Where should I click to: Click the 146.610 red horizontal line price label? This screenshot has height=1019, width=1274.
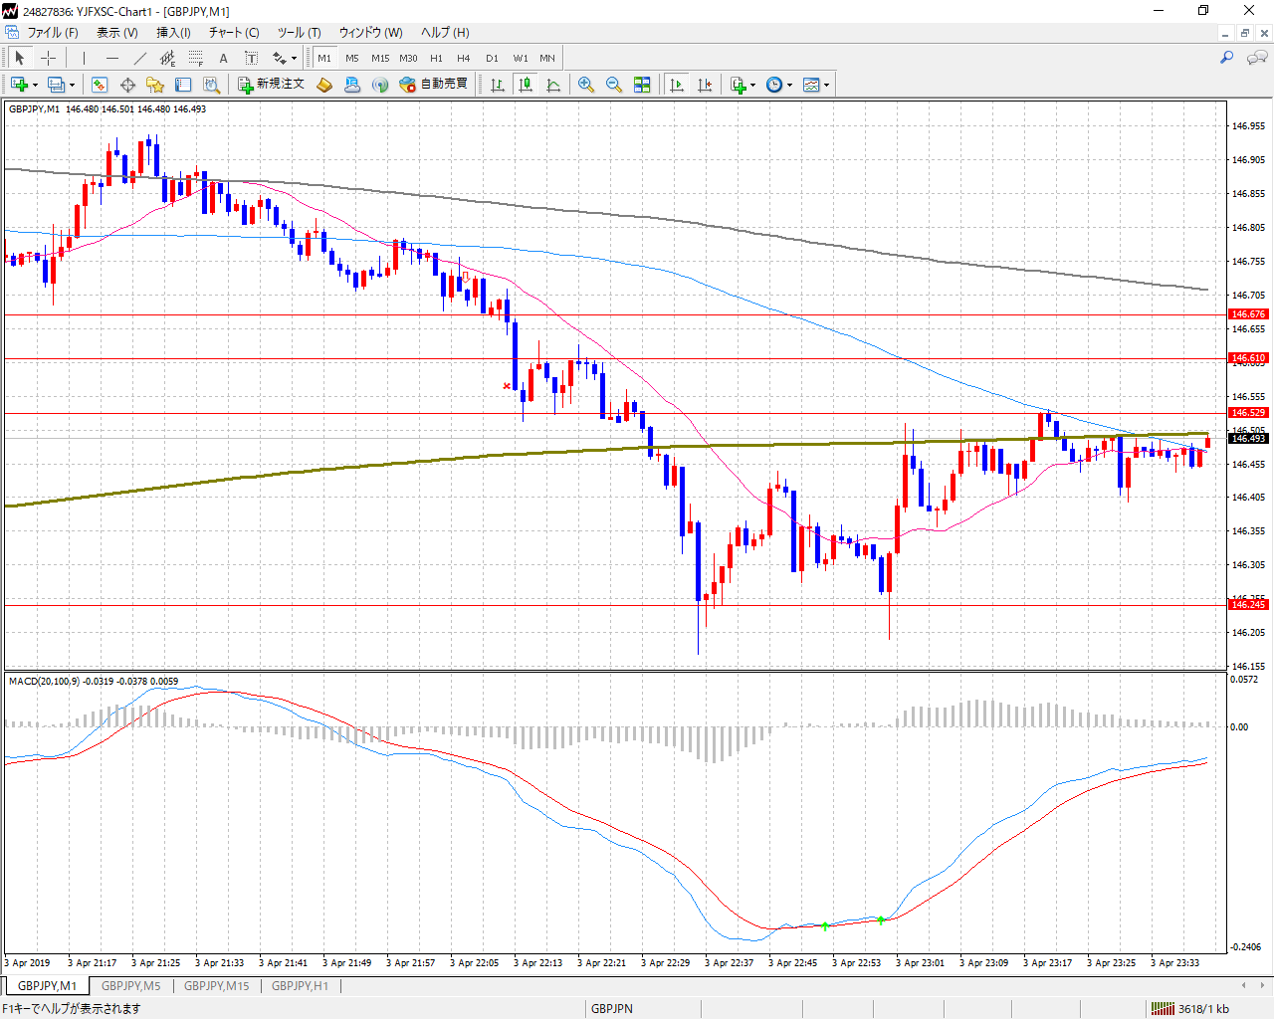(x=1248, y=358)
